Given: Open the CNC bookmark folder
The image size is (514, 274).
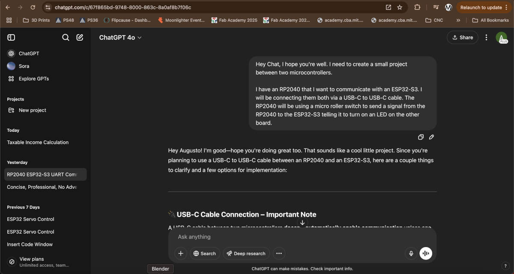Looking at the screenshot, I should (434, 20).
